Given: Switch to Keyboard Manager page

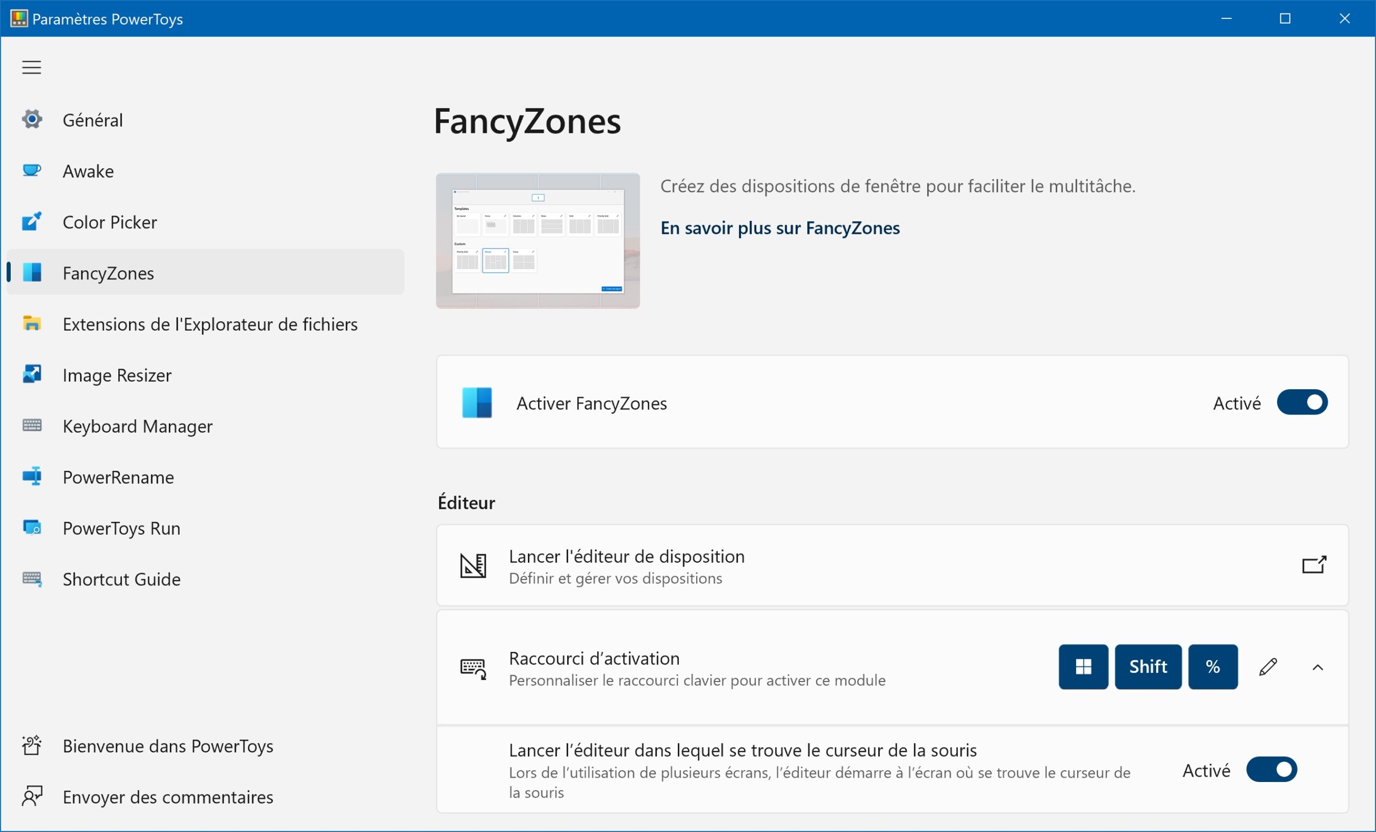Looking at the screenshot, I should (x=205, y=426).
